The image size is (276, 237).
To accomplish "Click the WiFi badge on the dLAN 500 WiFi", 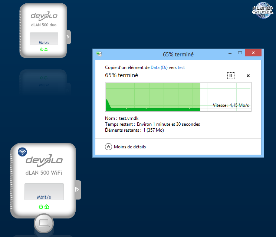I will [22, 152].
